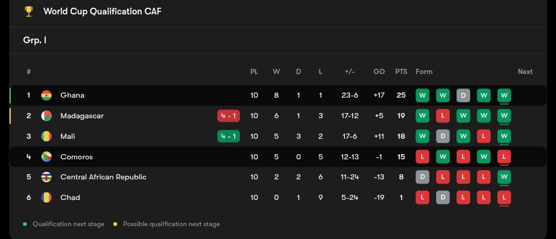Click the Next column header
This screenshot has width=556, height=239.
[525, 71]
